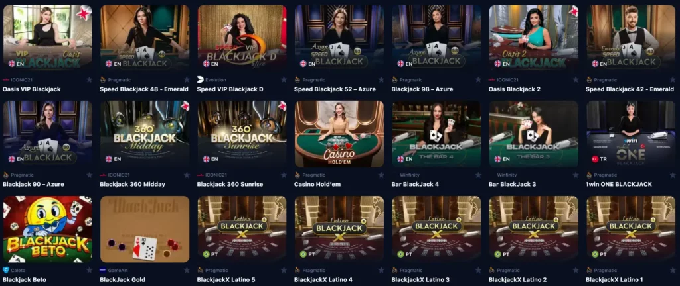Open the BlackJack Gold card table thumbnail
The height and width of the screenshot is (286, 680).
coord(145,229)
